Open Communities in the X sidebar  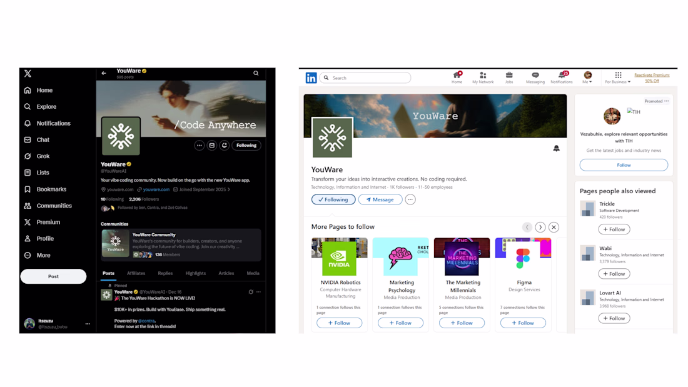[x=48, y=205]
